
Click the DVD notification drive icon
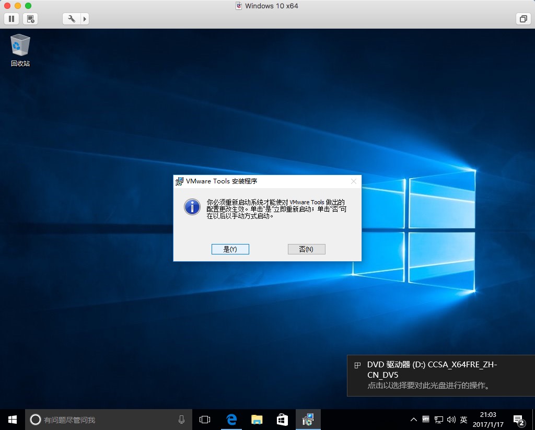coord(357,365)
